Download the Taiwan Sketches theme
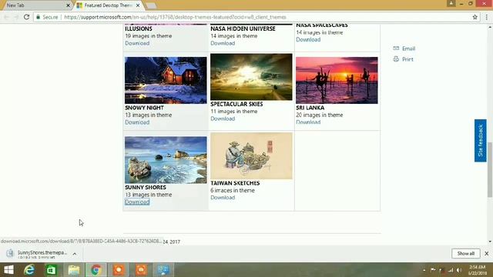493x277 pixels. [223, 198]
